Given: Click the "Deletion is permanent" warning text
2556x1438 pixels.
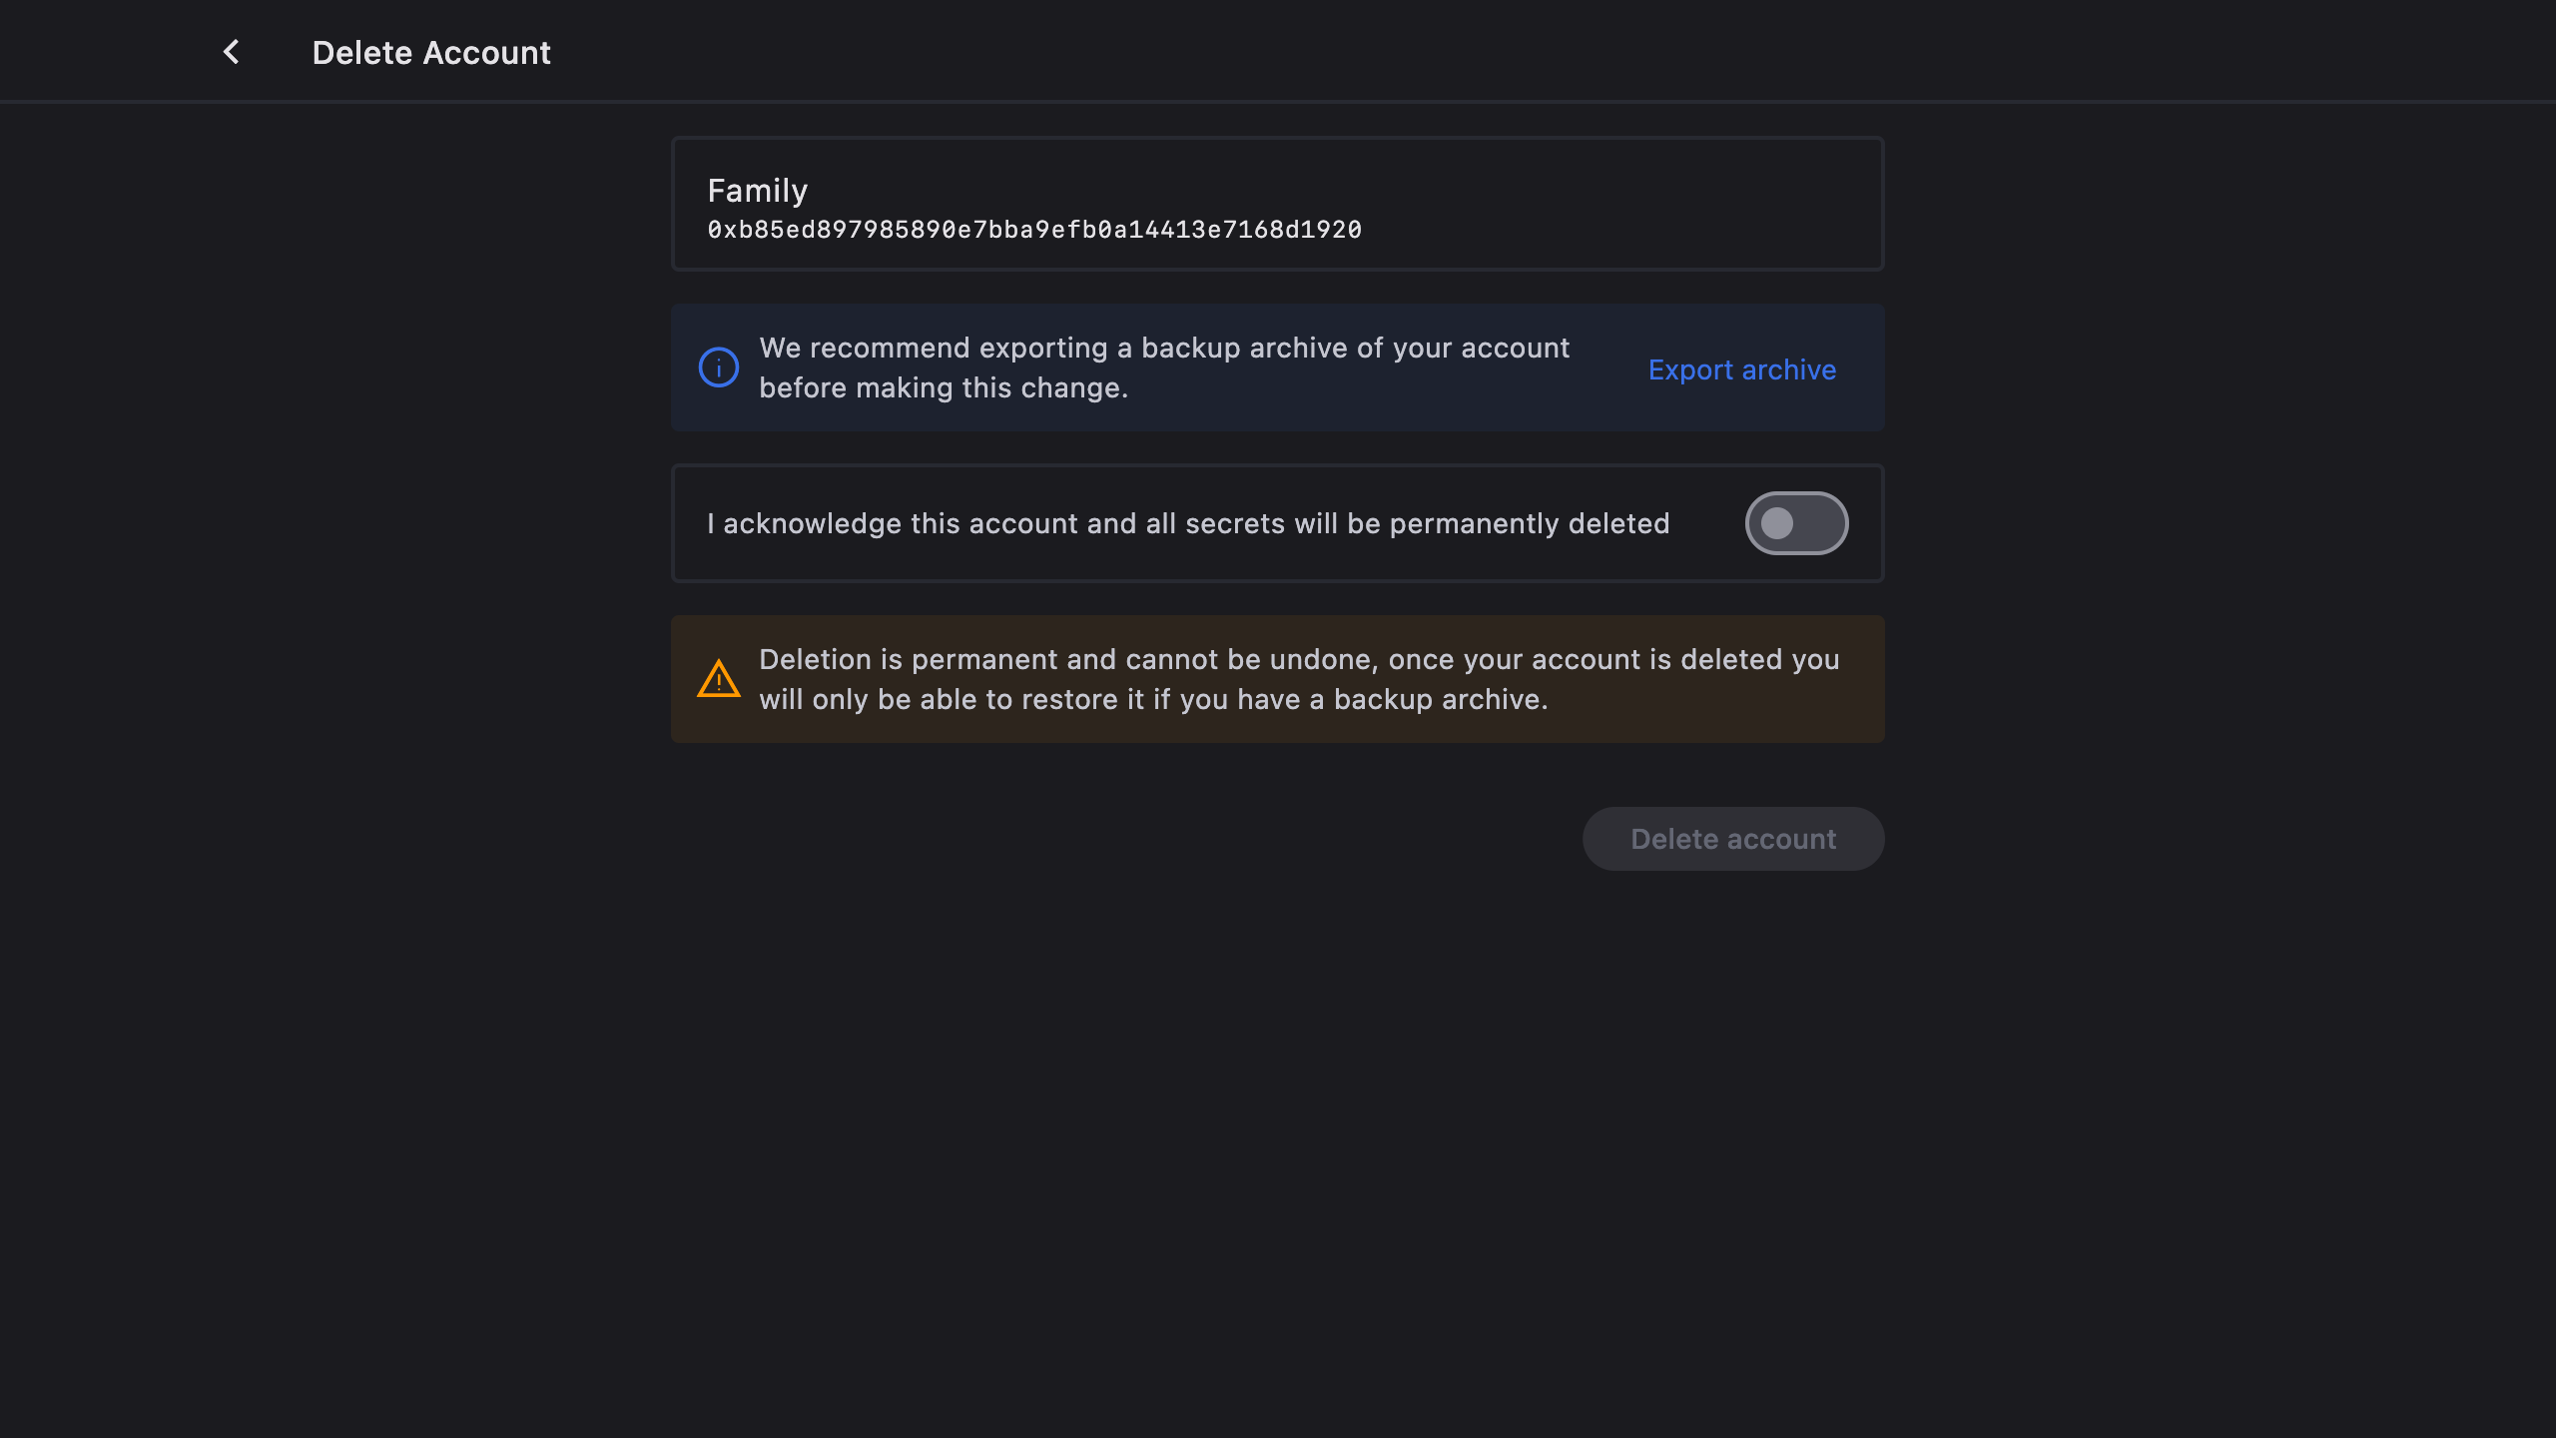Looking at the screenshot, I should pos(1298,659).
